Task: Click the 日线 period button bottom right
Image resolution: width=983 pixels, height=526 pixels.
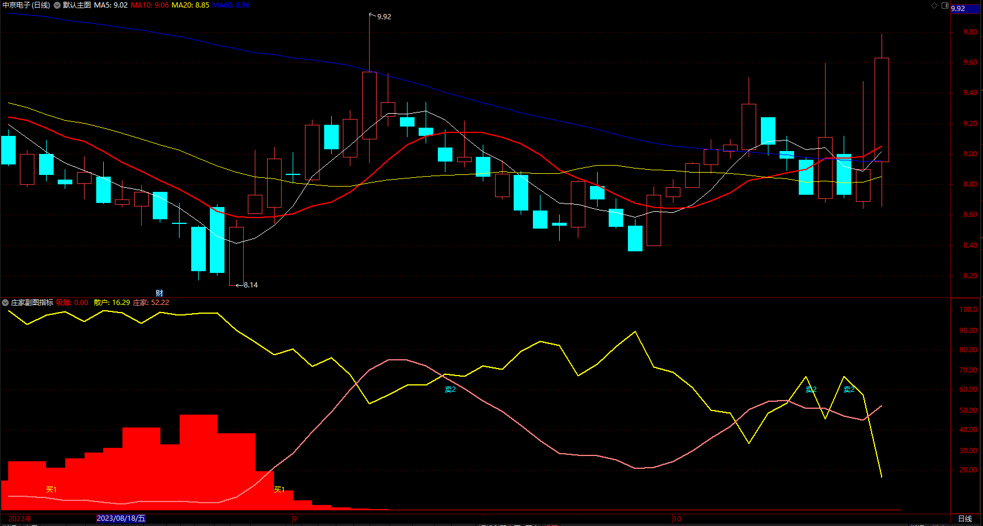Action: 965,518
